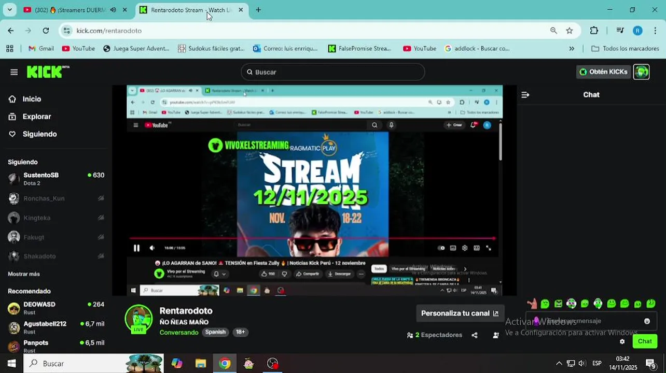The height and width of the screenshot is (373, 666).
Task: View the 2 Espectadores viewer list
Action: 435,335
